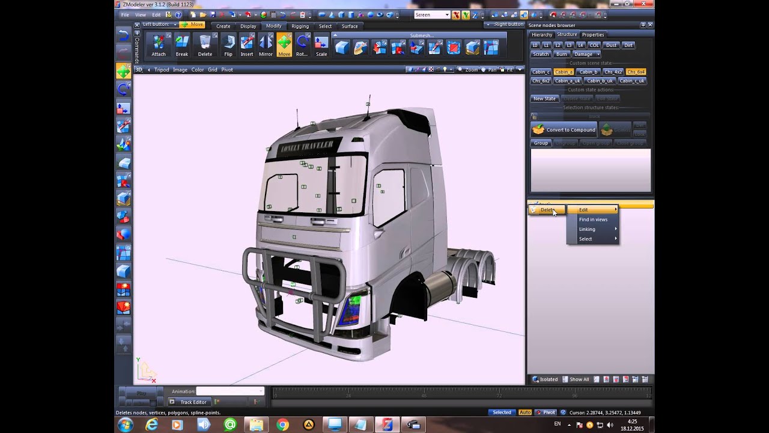Click the Save disk icon in the toolbar
Image resolution: width=769 pixels, height=433 pixels.
click(x=213, y=14)
